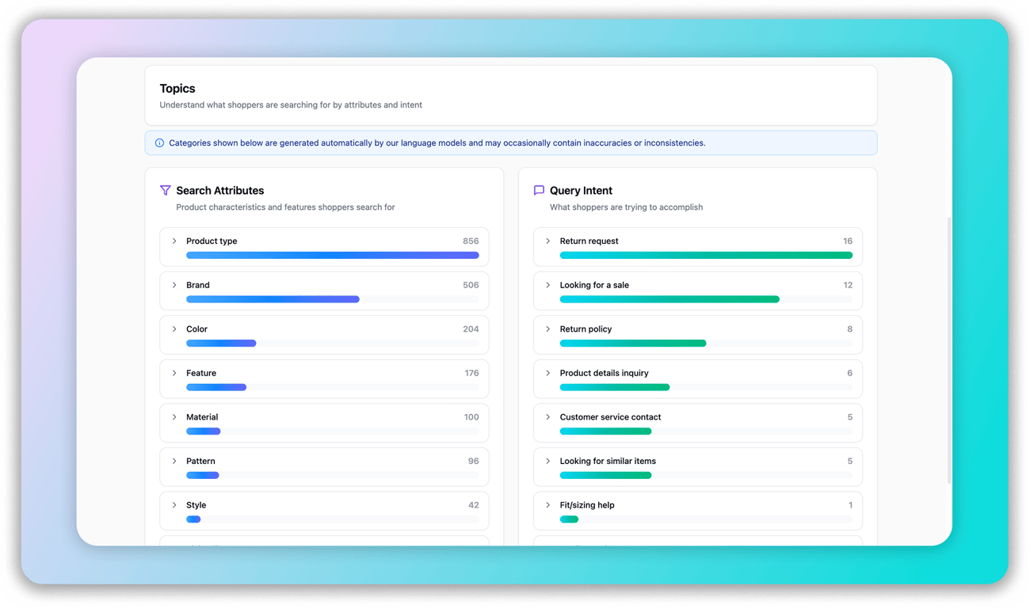Expand the Return policy intent row
The width and height of the screenshot is (1030, 608).
(547, 329)
